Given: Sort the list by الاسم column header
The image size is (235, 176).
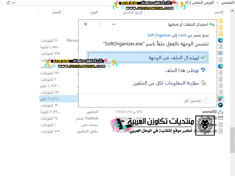Looking at the screenshot, I should pyautogui.click(x=219, y=12).
